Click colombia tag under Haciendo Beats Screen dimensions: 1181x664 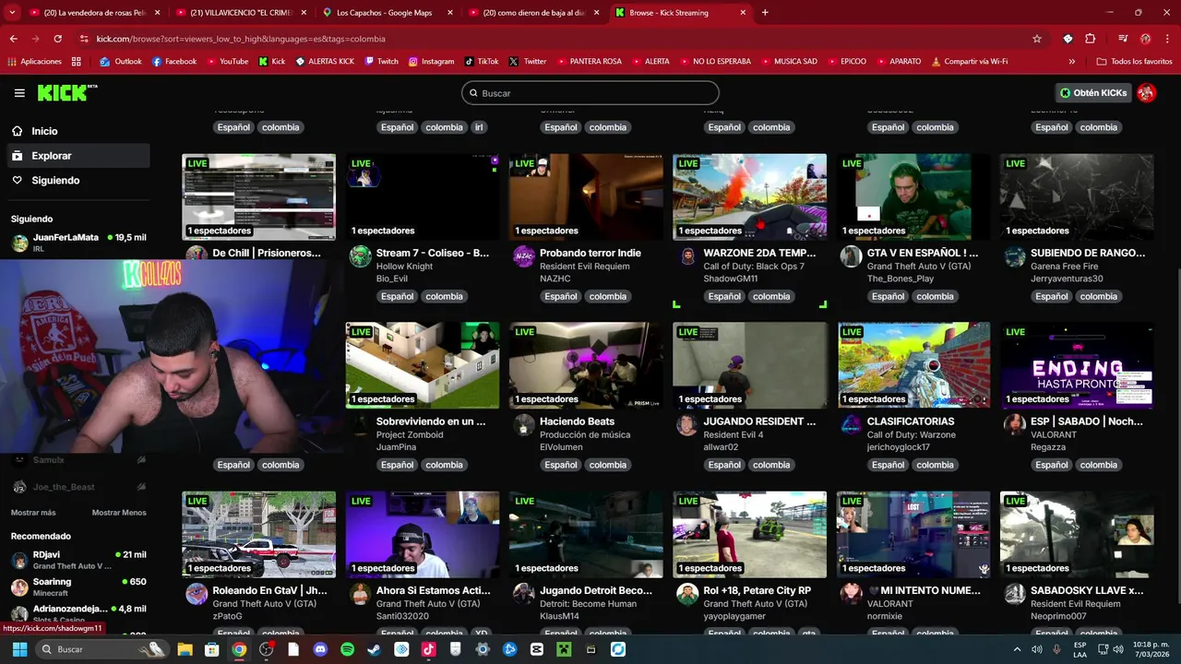608,465
